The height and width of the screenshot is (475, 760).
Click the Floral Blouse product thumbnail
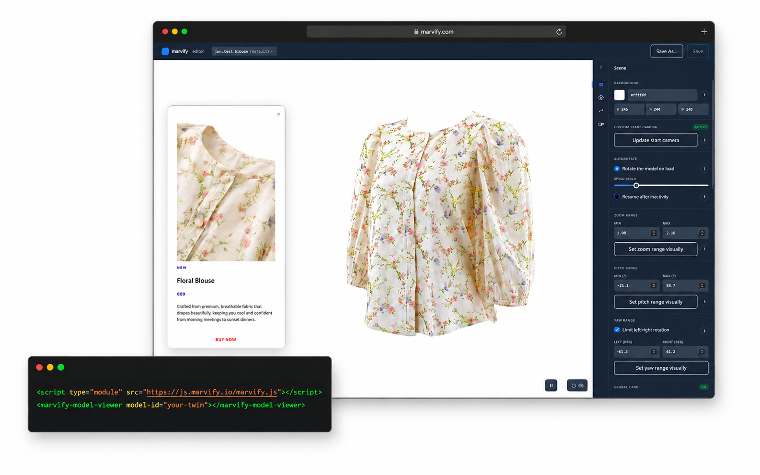[x=226, y=192]
